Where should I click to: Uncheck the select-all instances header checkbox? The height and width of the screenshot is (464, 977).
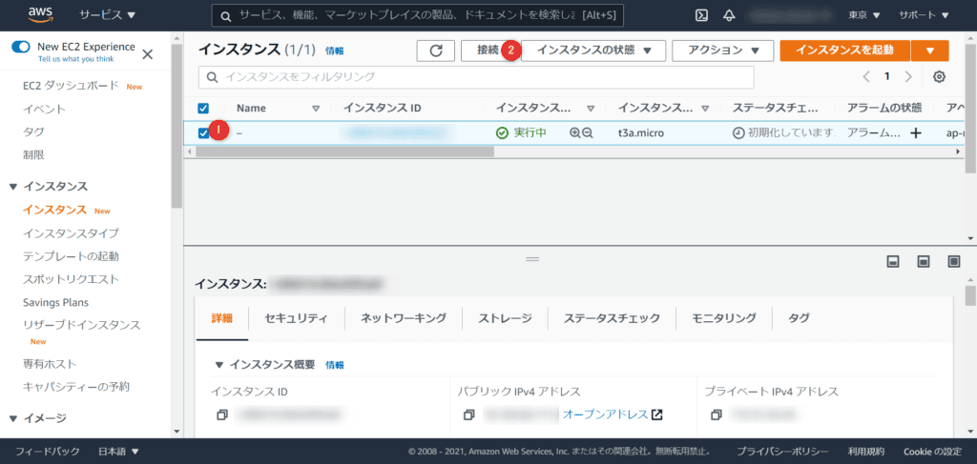(203, 109)
